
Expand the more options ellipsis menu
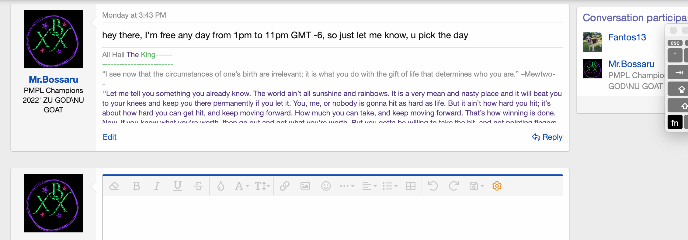pyautogui.click(x=347, y=186)
